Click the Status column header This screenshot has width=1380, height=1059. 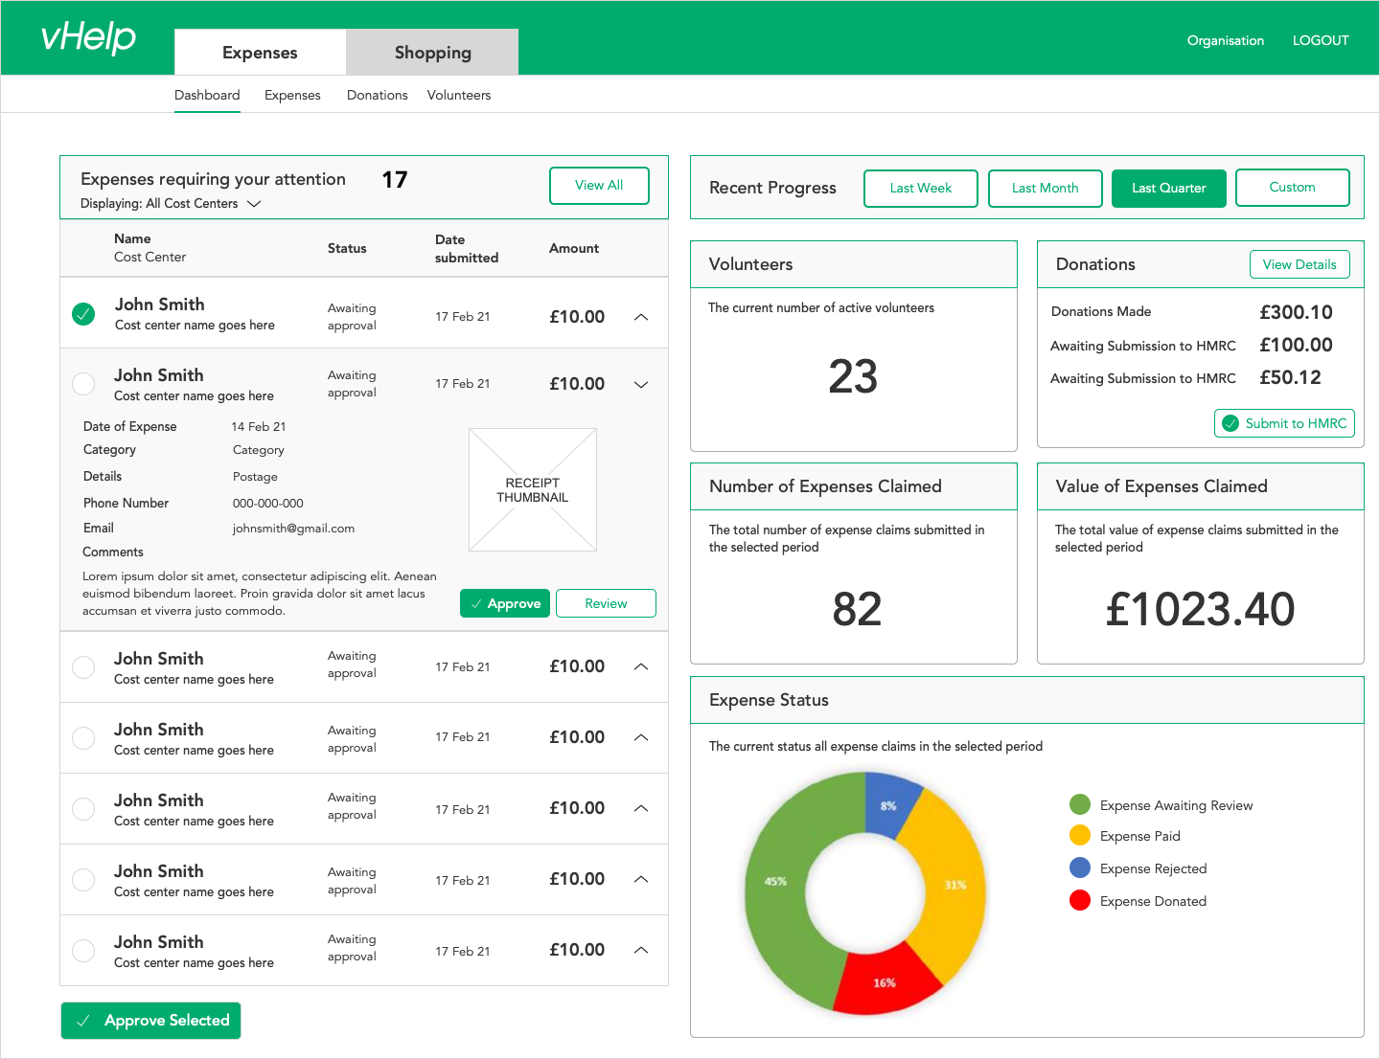[x=347, y=248]
